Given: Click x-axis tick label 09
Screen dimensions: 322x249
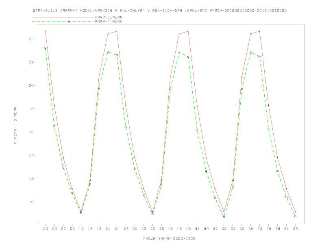Looking at the screenshot, I should (x=72, y=229).
